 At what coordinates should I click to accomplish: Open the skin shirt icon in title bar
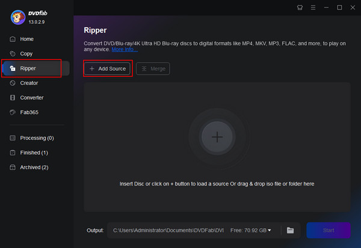click(300, 8)
